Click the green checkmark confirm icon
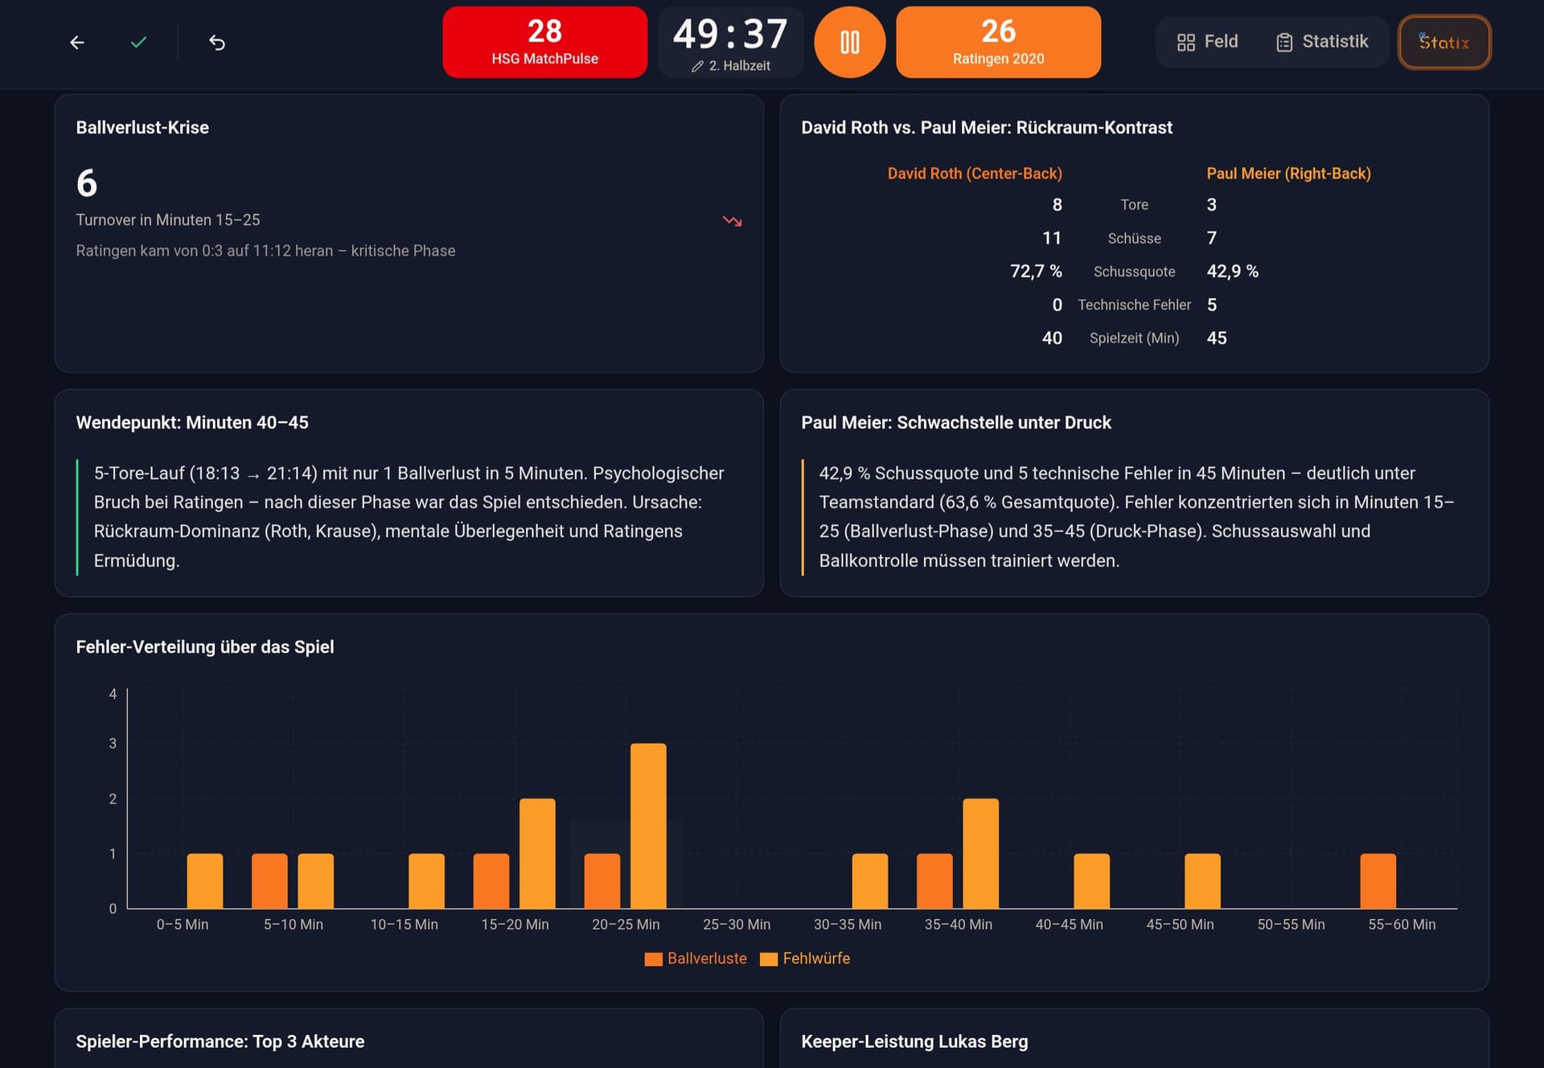Screen dimensions: 1544x1068 138,43
